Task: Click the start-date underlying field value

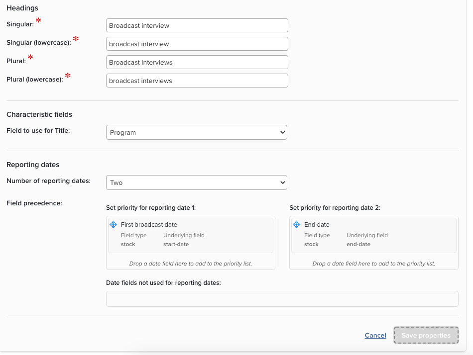Action: coord(176,244)
